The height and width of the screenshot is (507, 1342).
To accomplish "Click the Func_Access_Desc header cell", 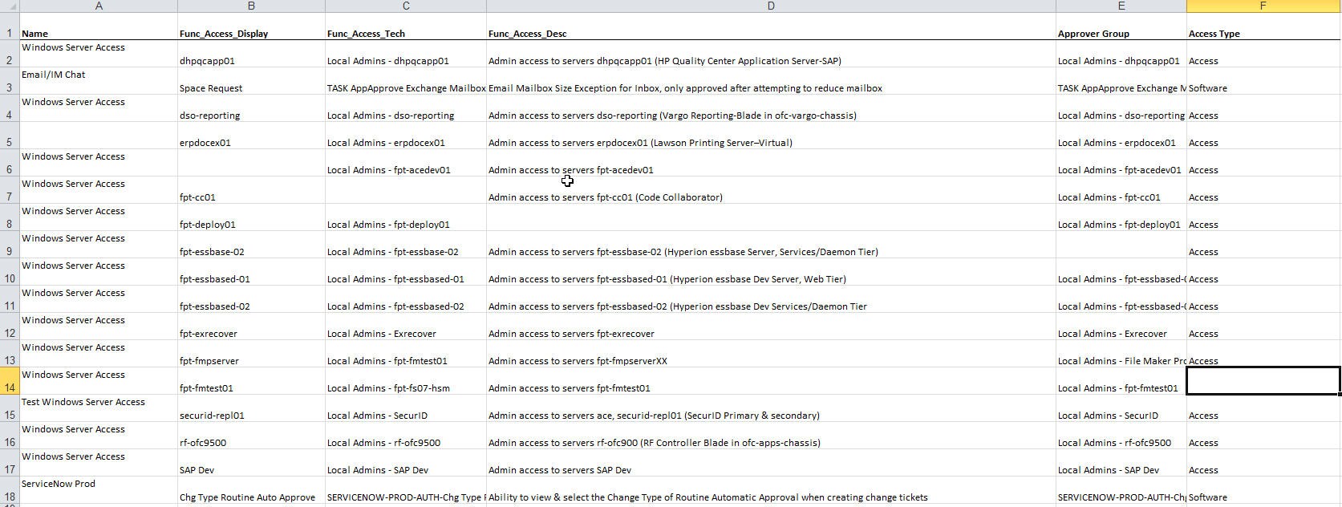I will click(x=771, y=26).
